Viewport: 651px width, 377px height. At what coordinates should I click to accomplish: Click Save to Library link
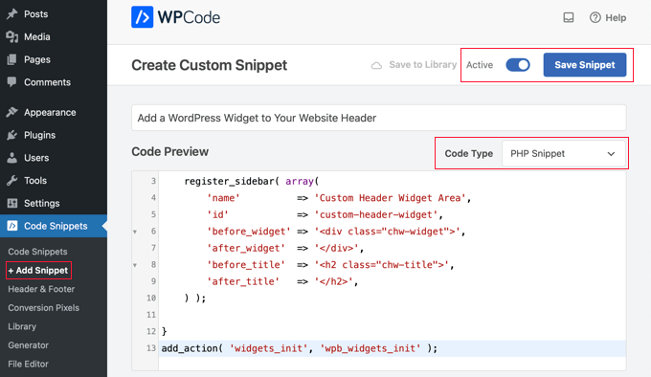click(422, 65)
